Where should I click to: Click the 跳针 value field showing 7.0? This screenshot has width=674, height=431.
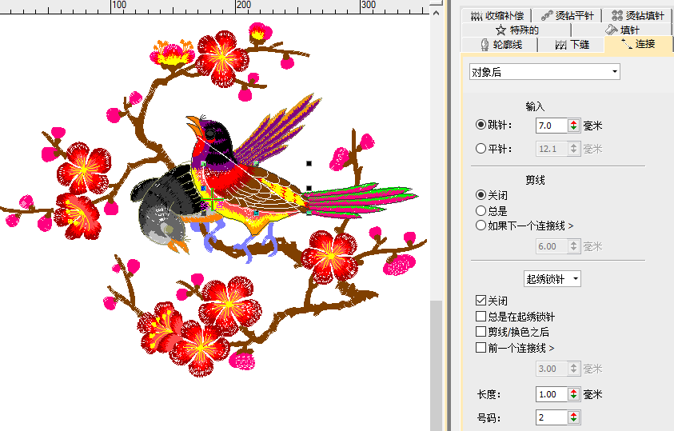tap(552, 126)
